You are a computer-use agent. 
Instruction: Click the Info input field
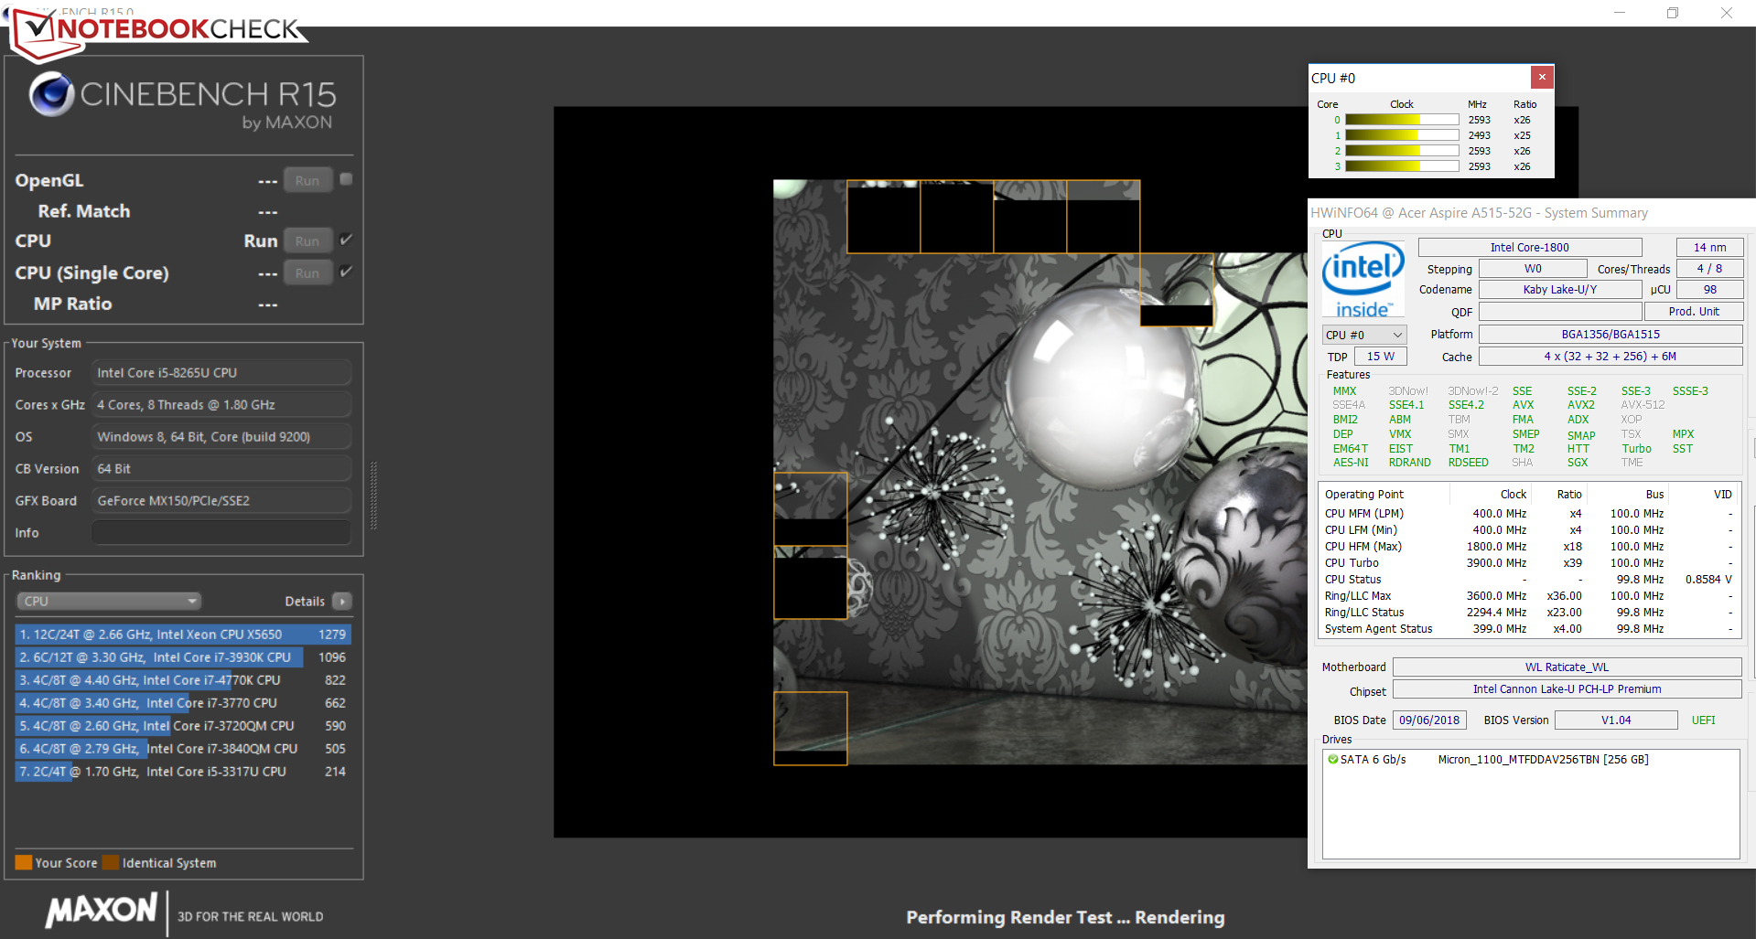click(221, 533)
